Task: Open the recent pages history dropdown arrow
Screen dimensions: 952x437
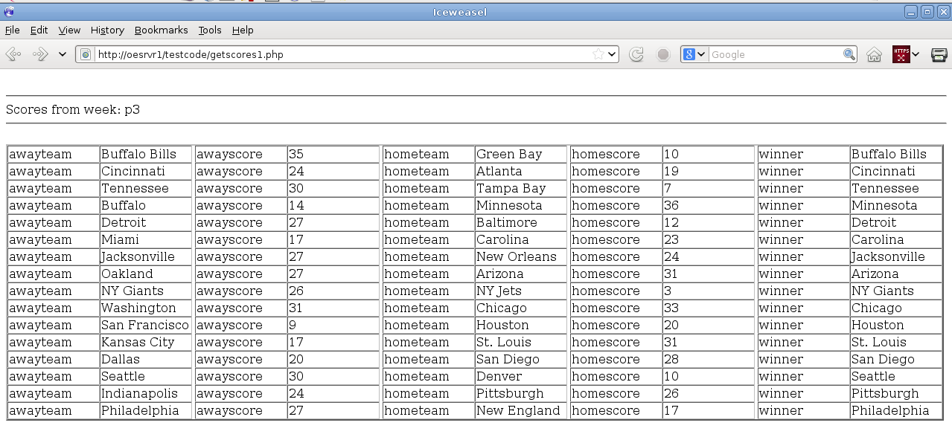Action: tap(63, 54)
